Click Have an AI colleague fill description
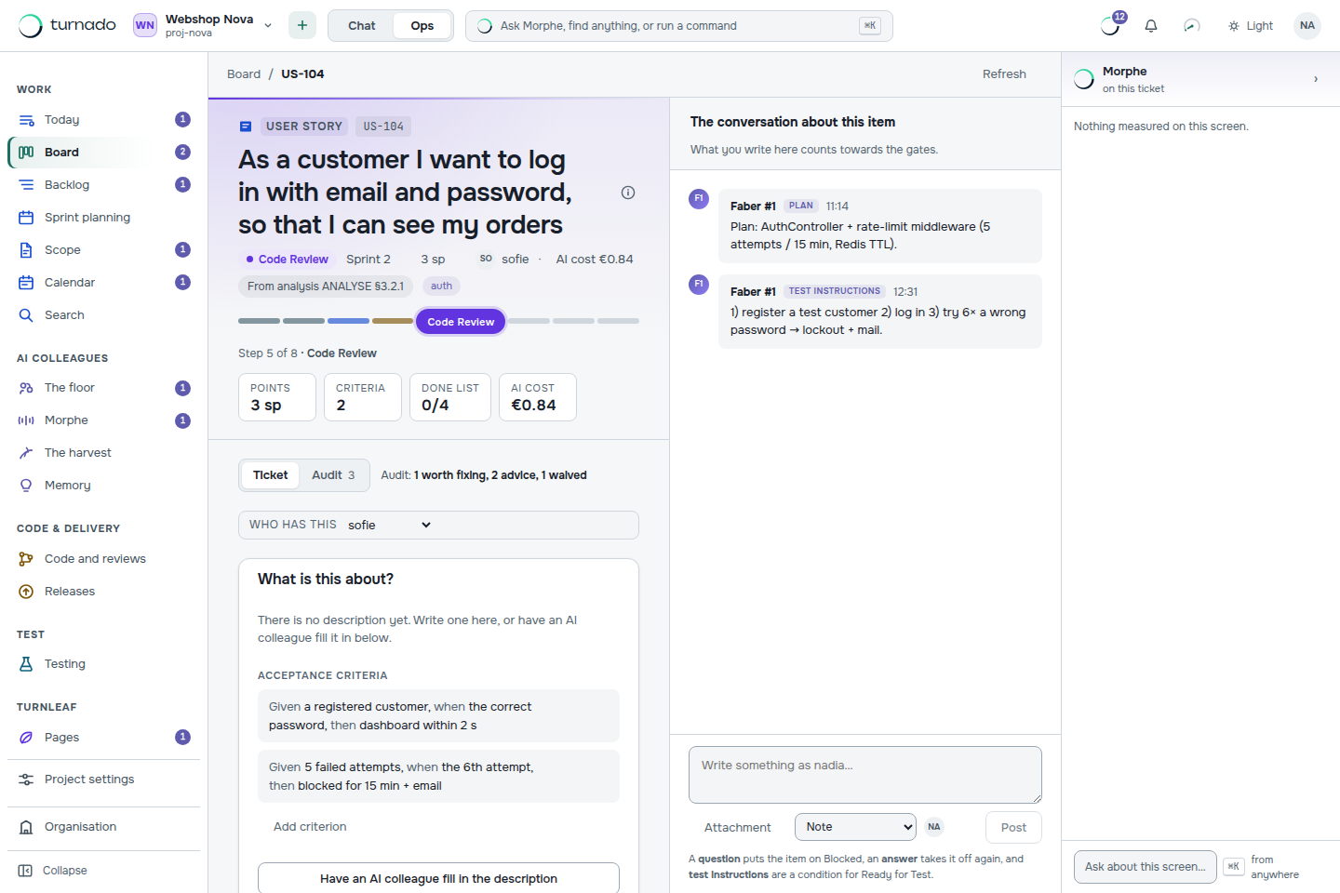The height and width of the screenshot is (893, 1340). (x=438, y=878)
